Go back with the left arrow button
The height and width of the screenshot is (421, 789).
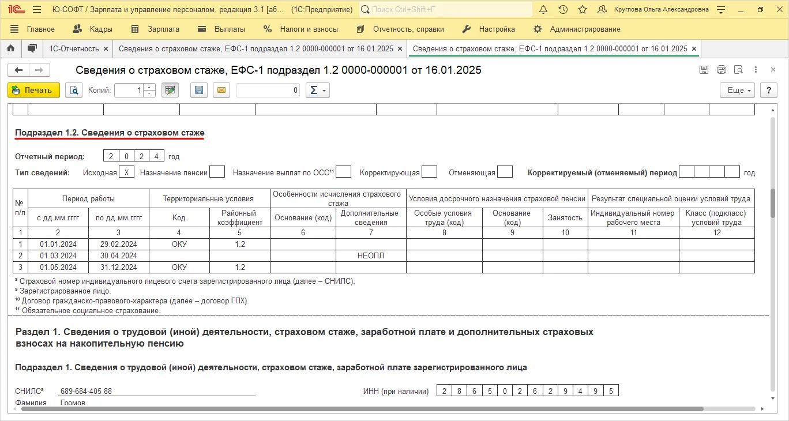click(18, 70)
